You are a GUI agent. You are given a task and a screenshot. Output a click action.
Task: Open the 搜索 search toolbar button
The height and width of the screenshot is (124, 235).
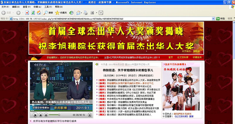(x=48, y=13)
